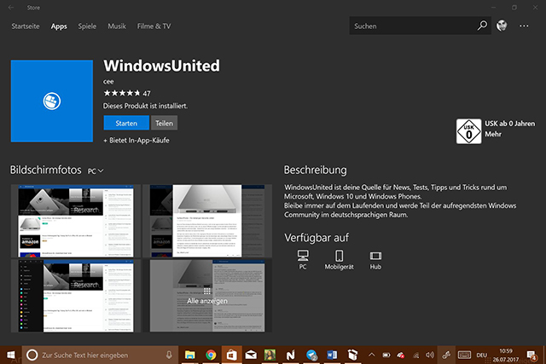Click the Dieses Produkt ist installiert text
The width and height of the screenshot is (546, 364).
tap(145, 106)
